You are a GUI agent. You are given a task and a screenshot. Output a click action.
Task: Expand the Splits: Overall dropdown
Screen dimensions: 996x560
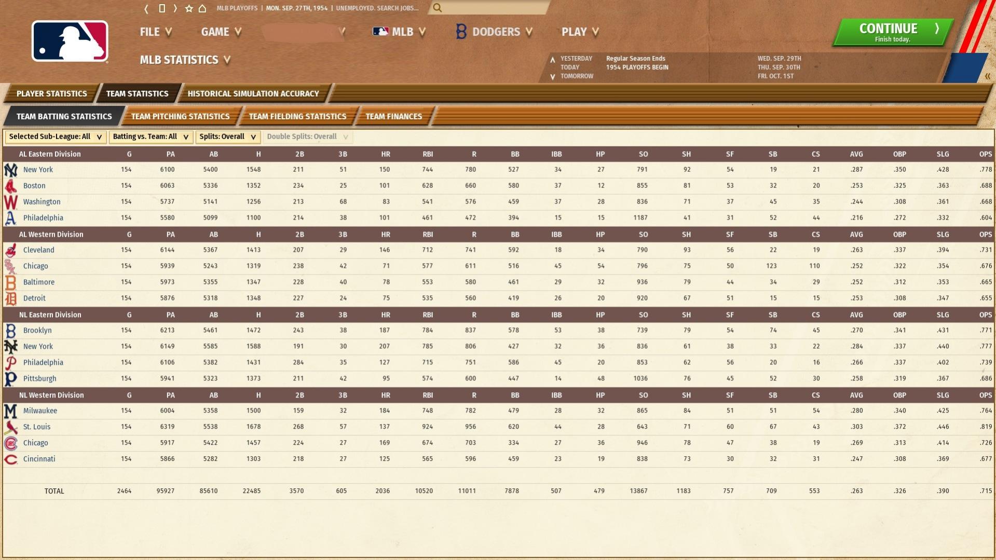point(228,137)
